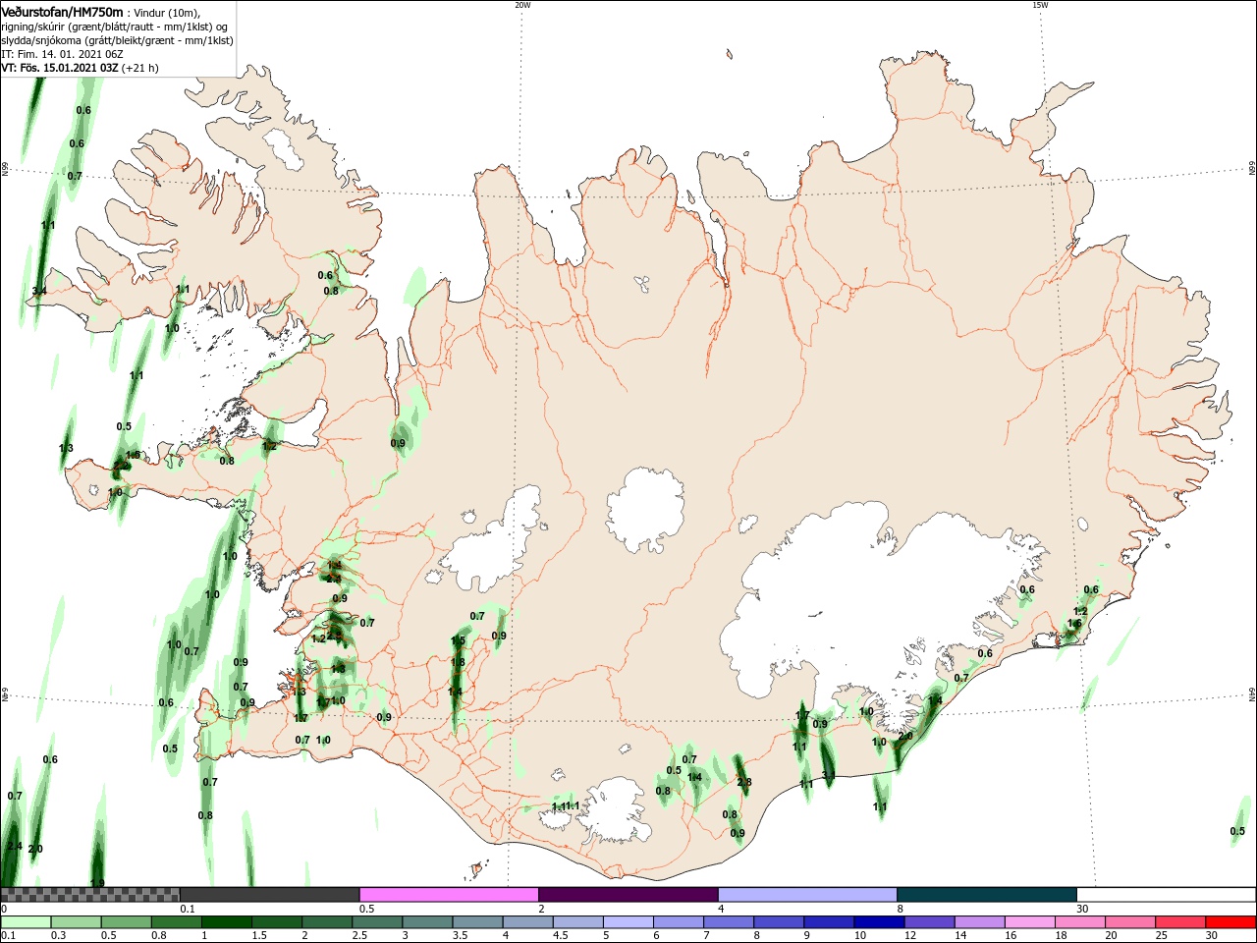Pick the dark teal snow-legend segment 8 to 30
Image resolution: width=1257 pixels, height=943 pixels.
pos(987,895)
